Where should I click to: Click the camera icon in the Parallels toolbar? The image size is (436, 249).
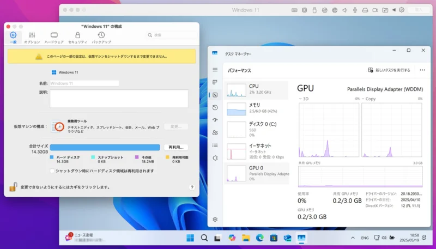[375, 10]
